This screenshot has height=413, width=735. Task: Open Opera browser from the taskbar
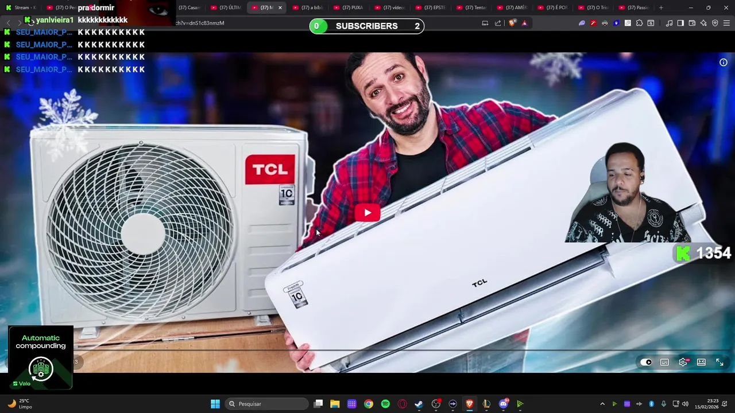pyautogui.click(x=402, y=404)
